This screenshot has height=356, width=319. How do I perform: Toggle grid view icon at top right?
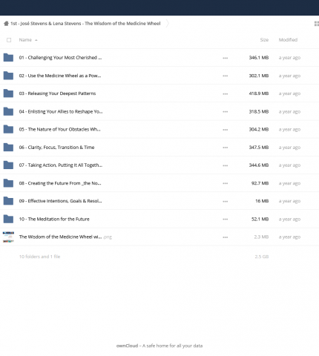316,24
